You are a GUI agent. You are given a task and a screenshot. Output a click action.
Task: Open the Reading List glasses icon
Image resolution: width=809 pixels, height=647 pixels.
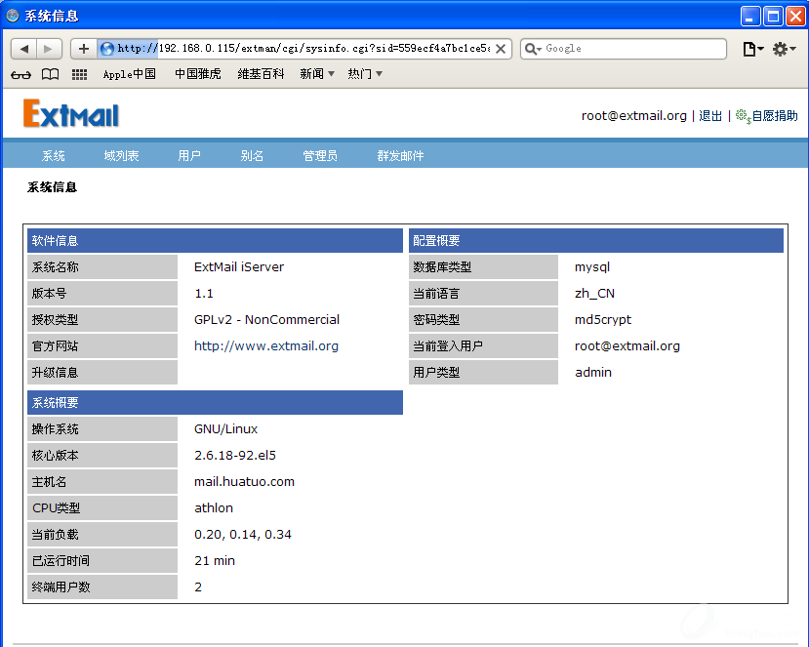point(21,74)
